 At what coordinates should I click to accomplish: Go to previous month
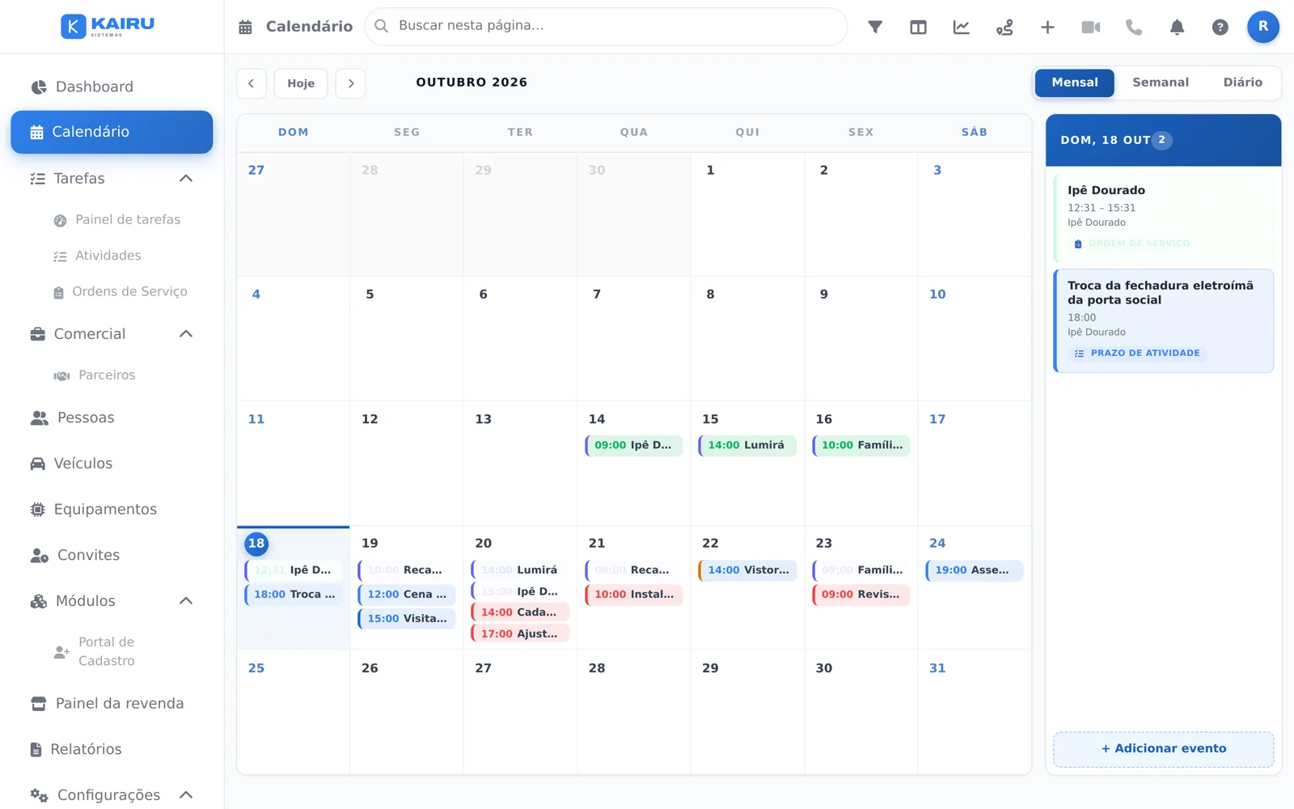(x=252, y=83)
